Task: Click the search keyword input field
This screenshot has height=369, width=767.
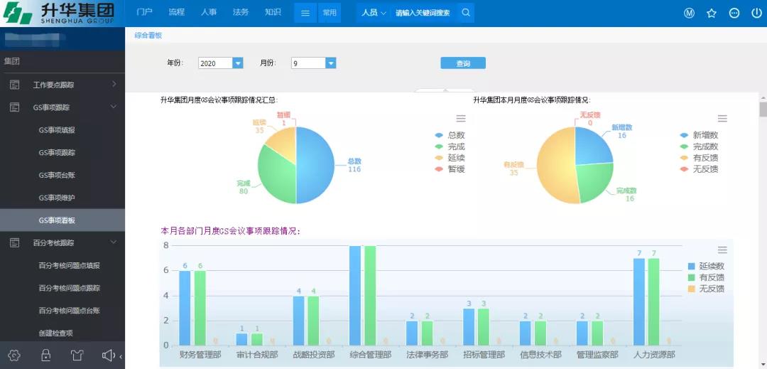Action: pyautogui.click(x=423, y=13)
